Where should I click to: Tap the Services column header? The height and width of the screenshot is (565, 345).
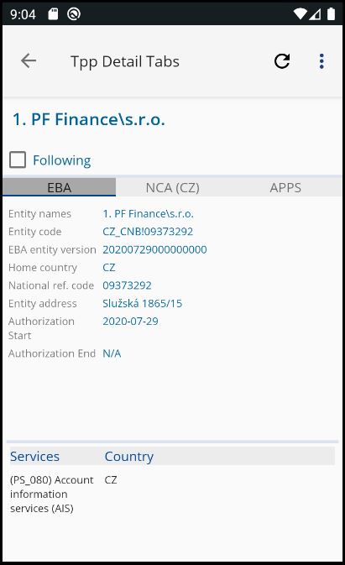(x=34, y=456)
